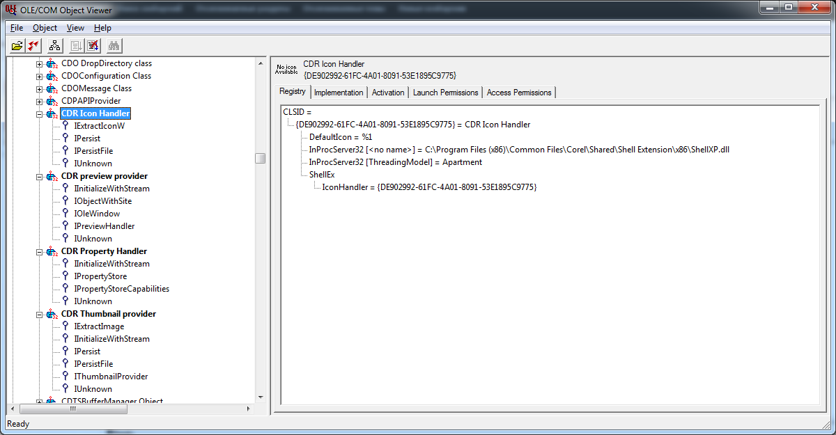Select IPersist under CDR Thumbnail provider
The height and width of the screenshot is (435, 836).
pyautogui.click(x=87, y=351)
